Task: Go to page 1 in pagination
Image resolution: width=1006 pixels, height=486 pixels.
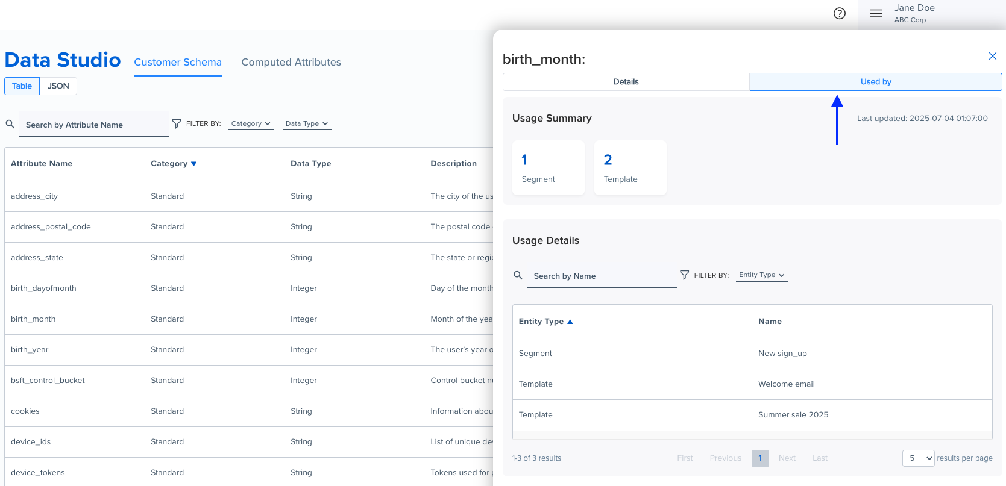Action: point(760,458)
